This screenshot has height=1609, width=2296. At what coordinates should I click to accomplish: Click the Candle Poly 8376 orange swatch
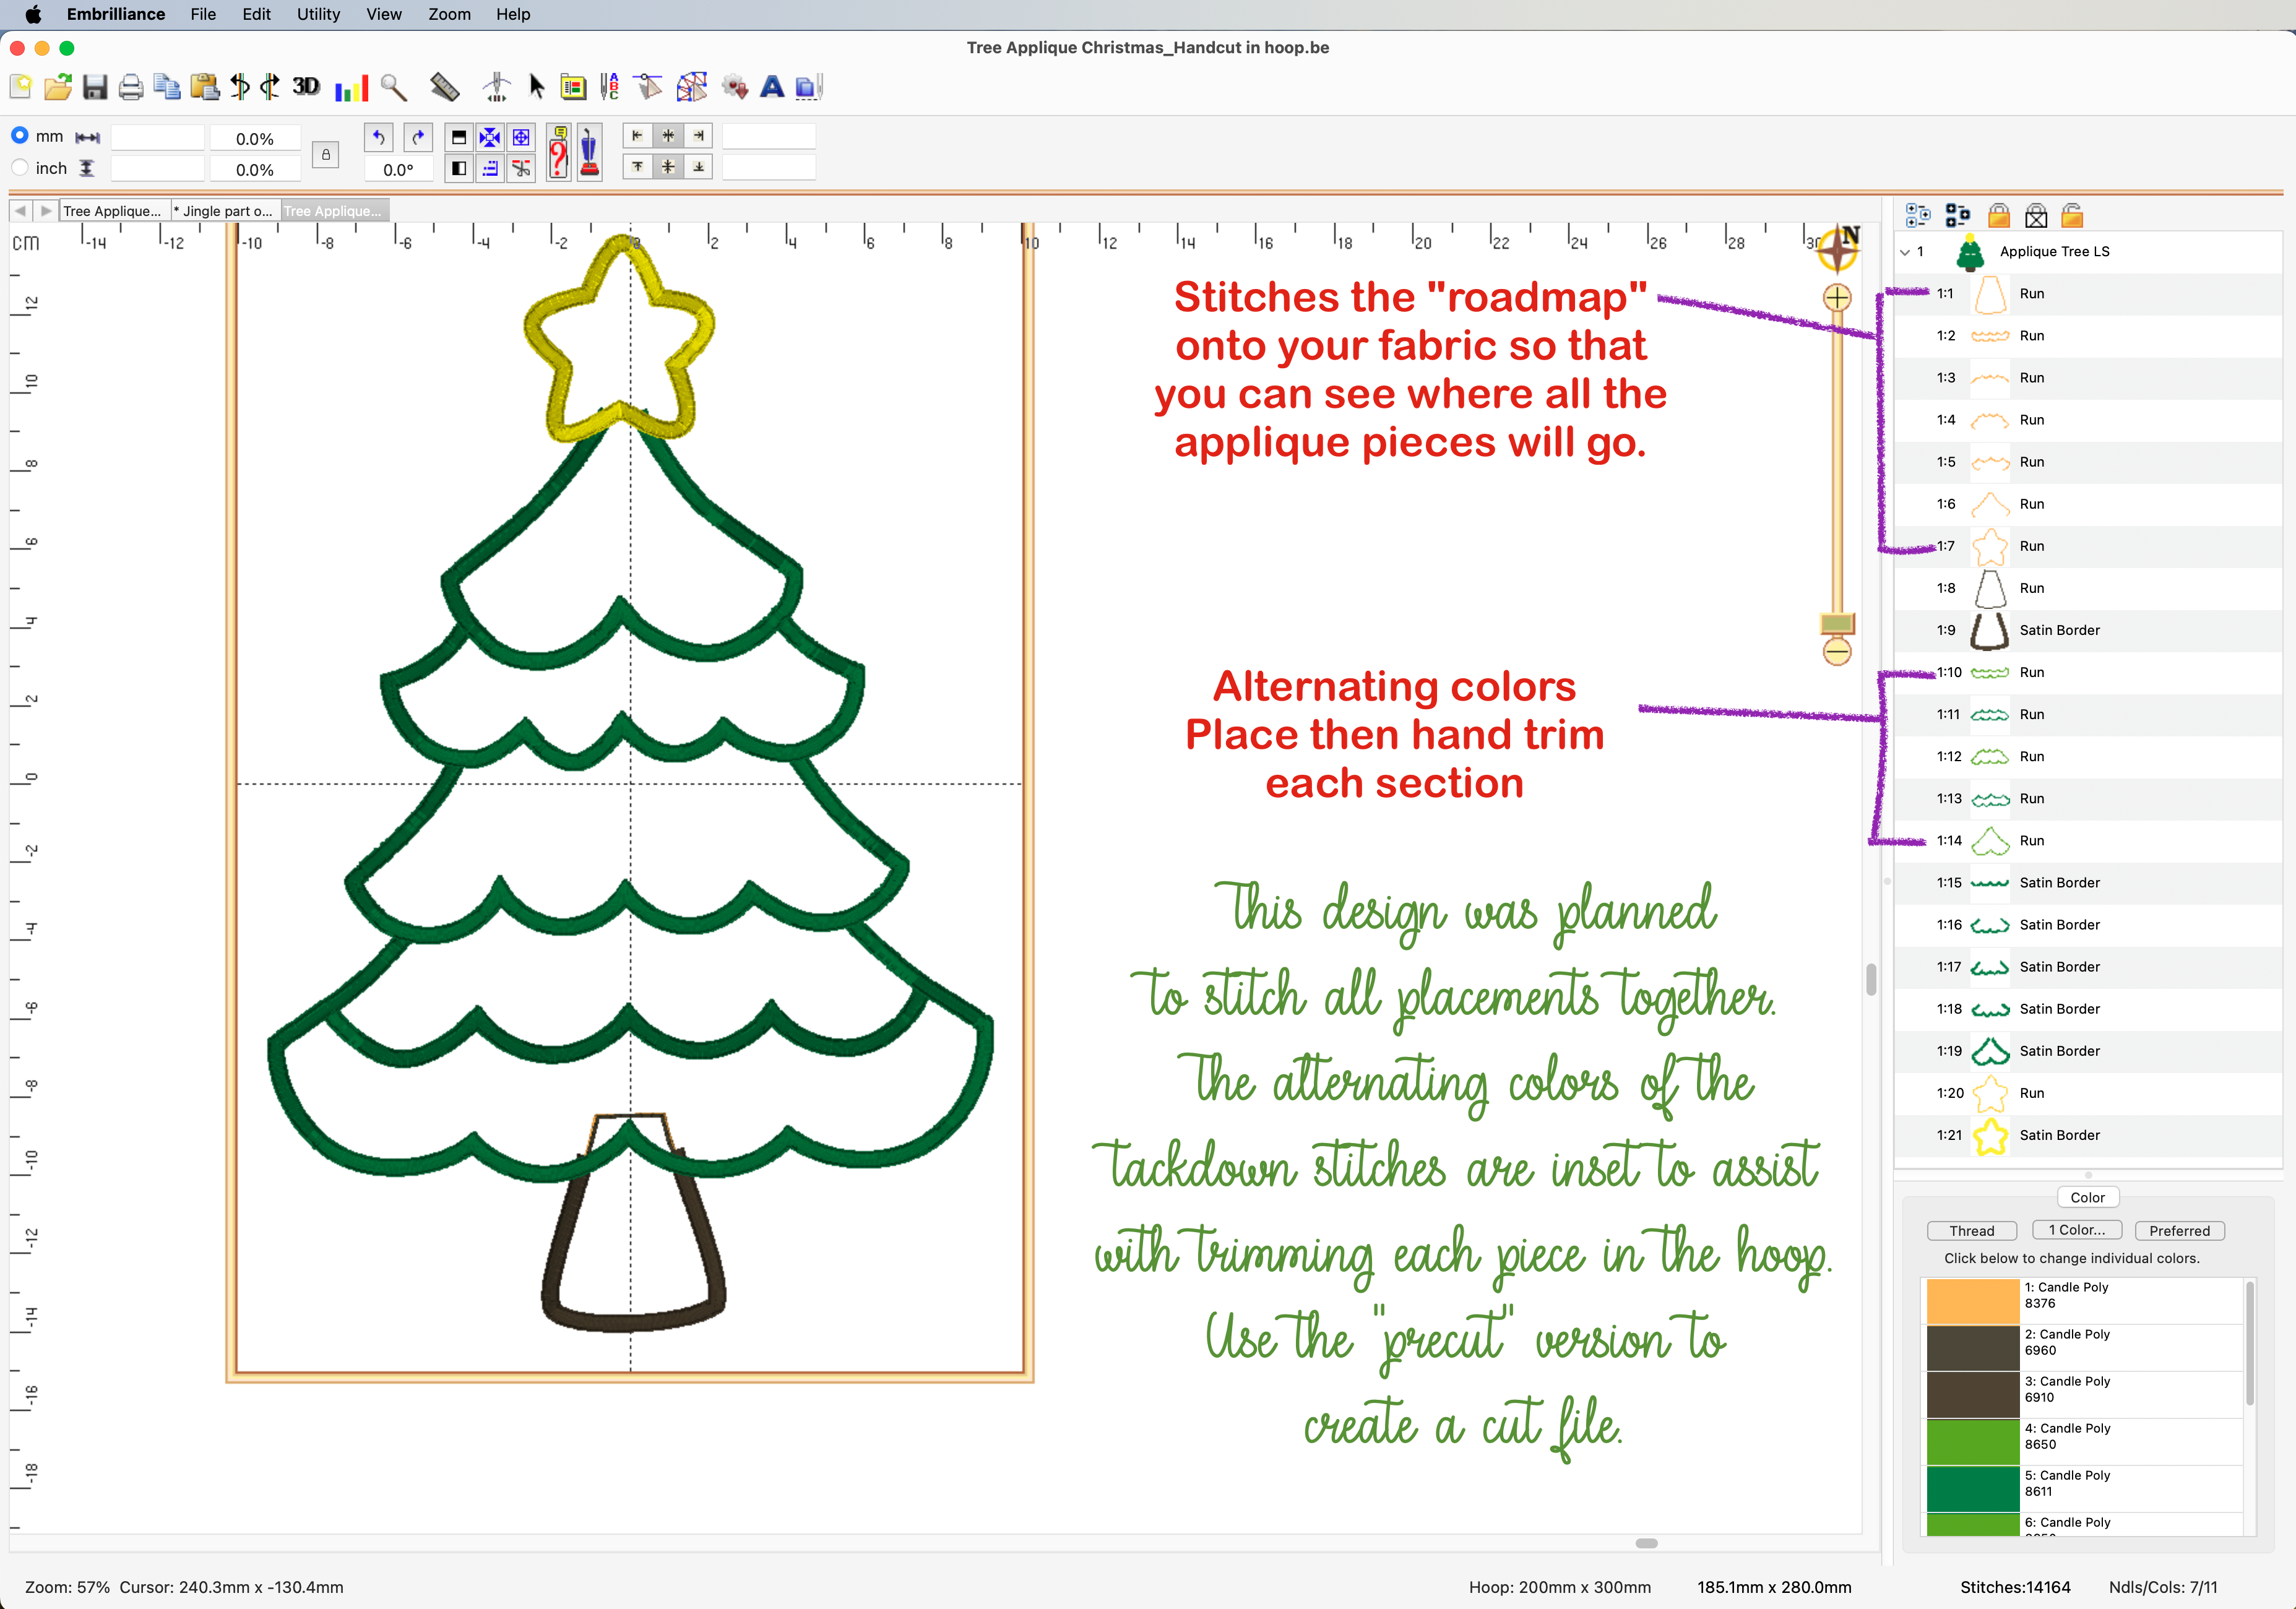1972,1300
